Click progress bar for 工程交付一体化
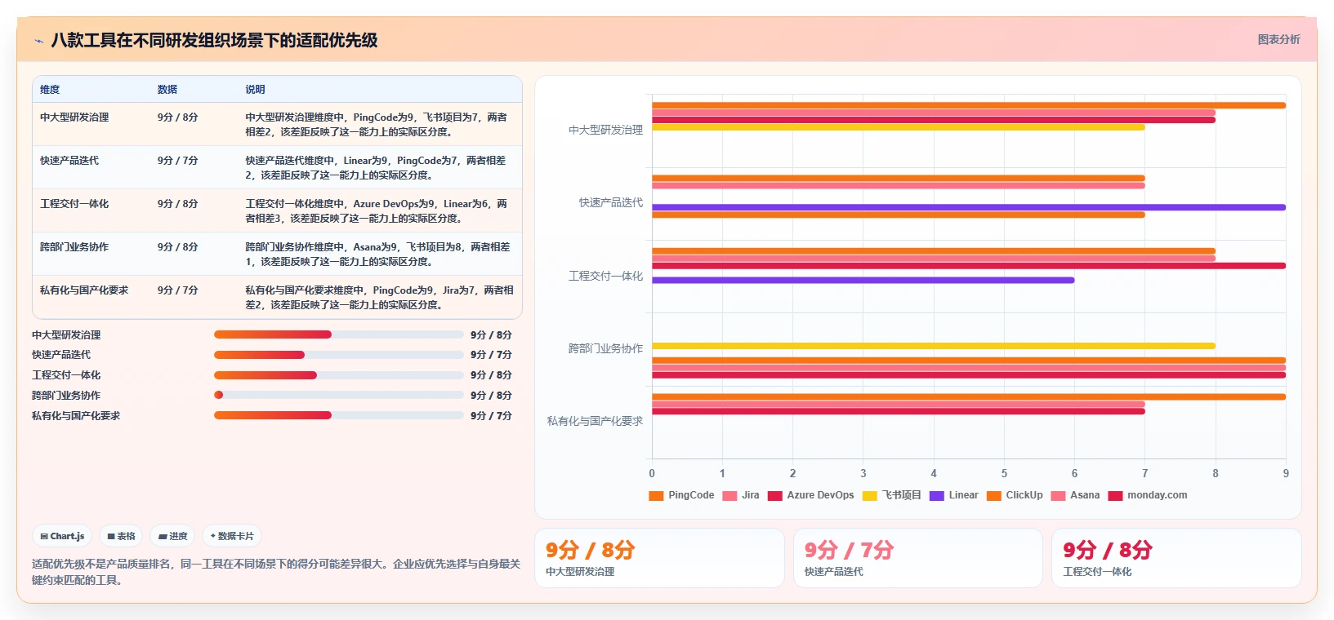Image resolution: width=1334 pixels, height=620 pixels. point(339,375)
